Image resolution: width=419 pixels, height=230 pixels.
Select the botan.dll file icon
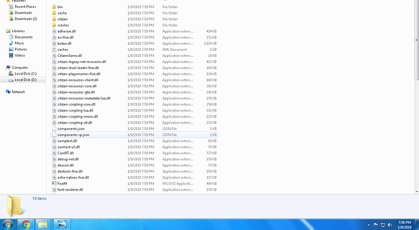click(x=54, y=44)
